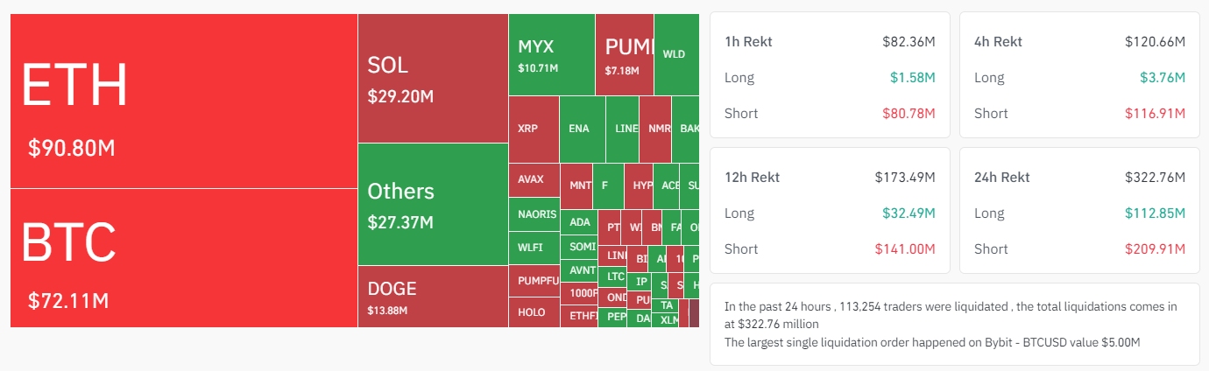Select the 24h Rekt summary card
The height and width of the screenshot is (371, 1209).
click(1079, 210)
